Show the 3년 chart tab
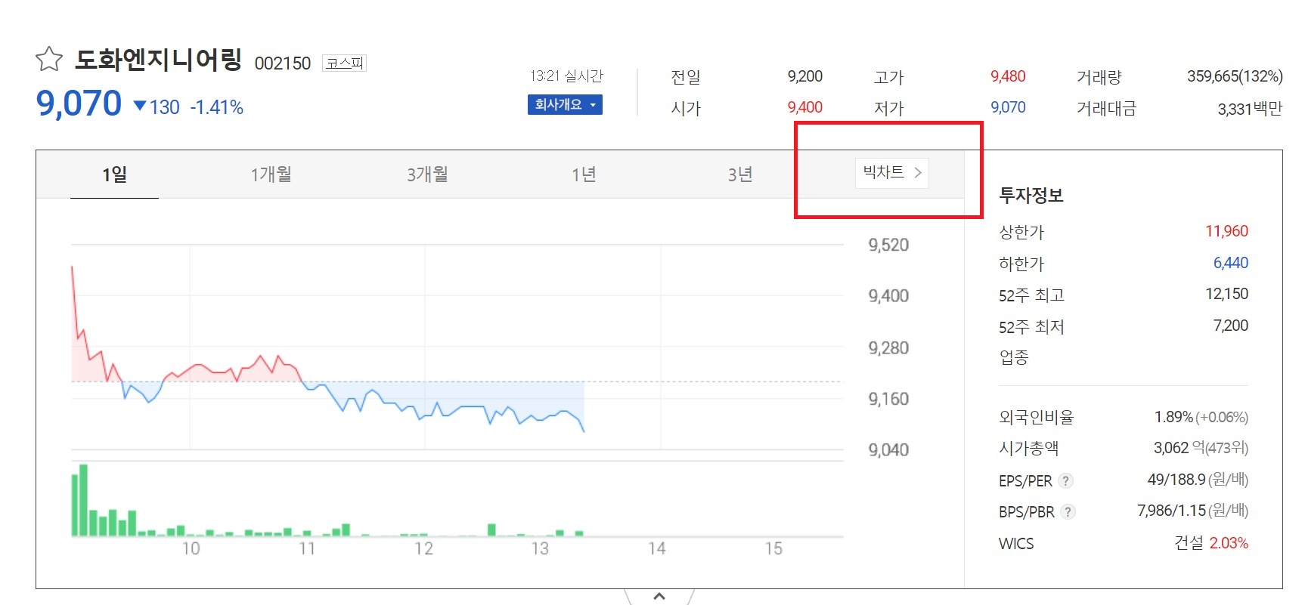 pyautogui.click(x=740, y=174)
